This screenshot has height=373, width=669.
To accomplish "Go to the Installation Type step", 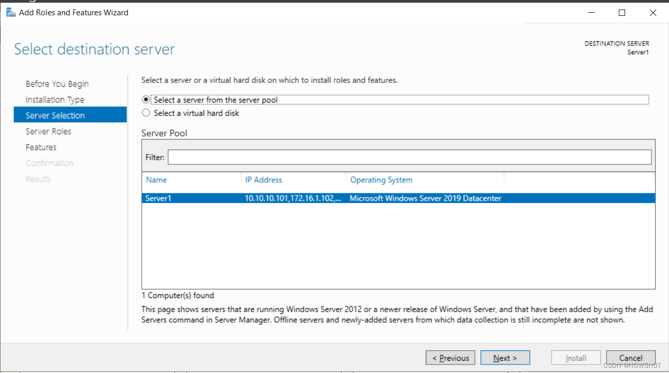I will 55,100.
